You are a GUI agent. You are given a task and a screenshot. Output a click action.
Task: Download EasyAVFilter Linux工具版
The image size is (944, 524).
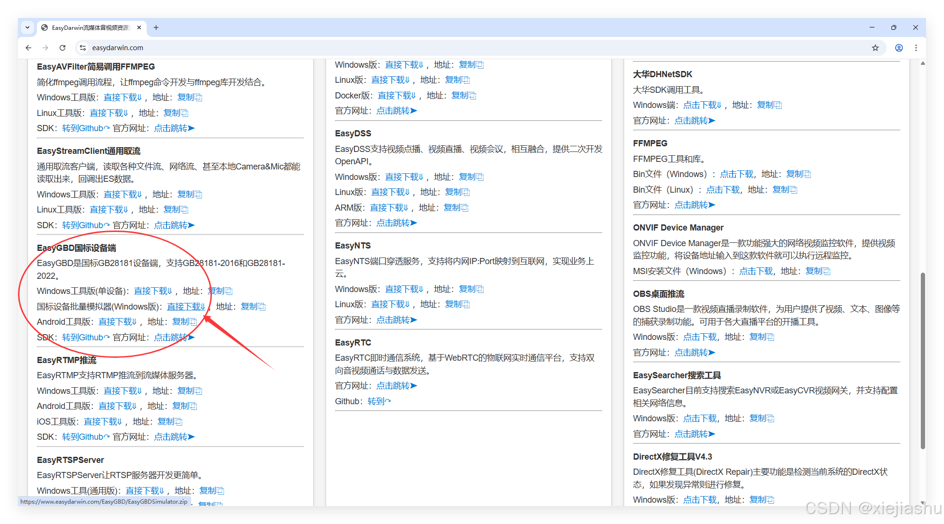[109, 113]
